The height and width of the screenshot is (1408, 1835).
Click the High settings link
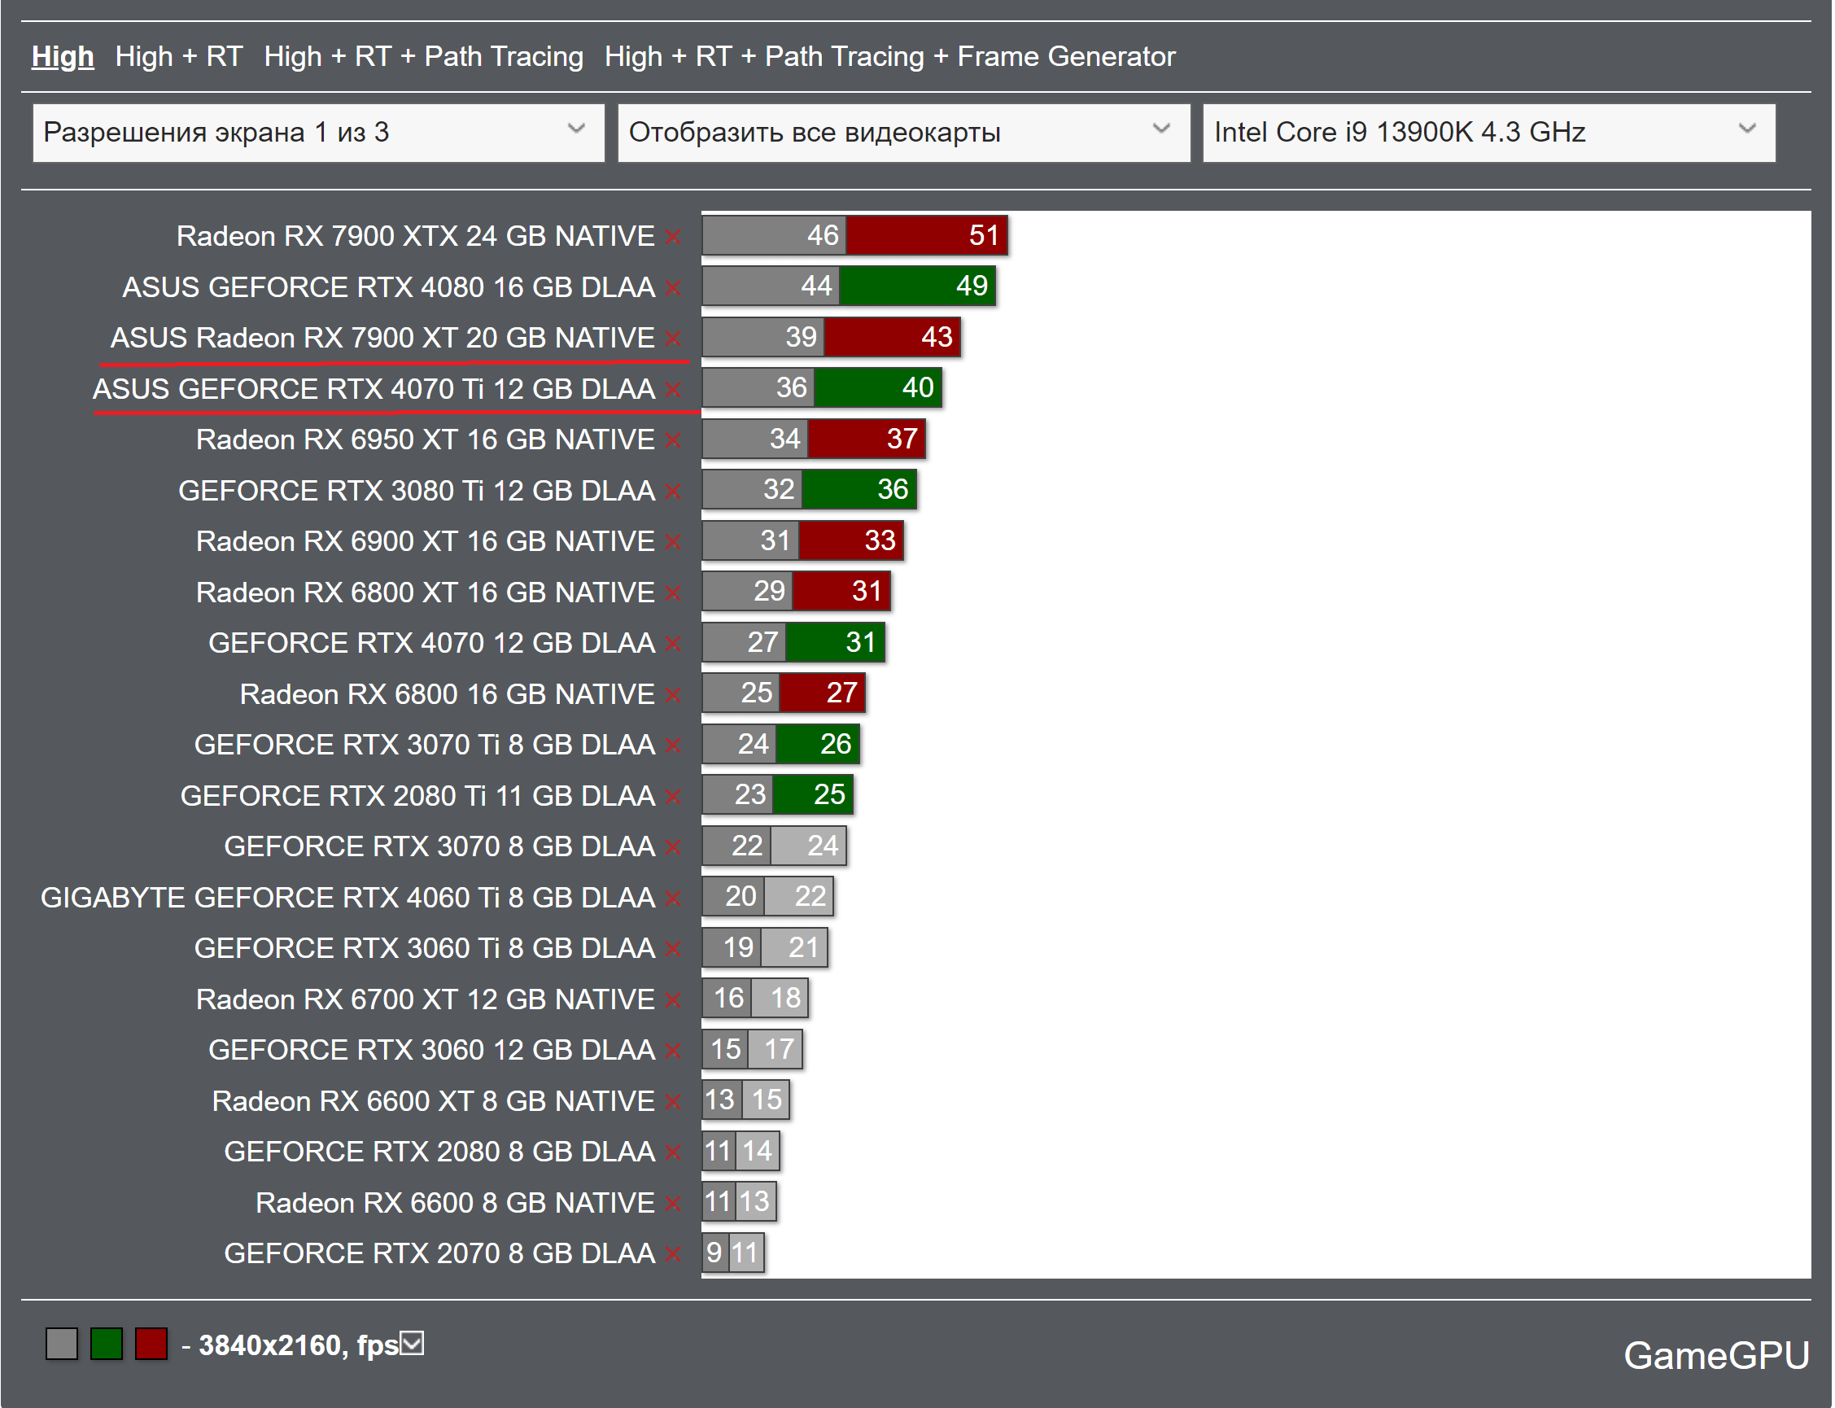pos(63,56)
